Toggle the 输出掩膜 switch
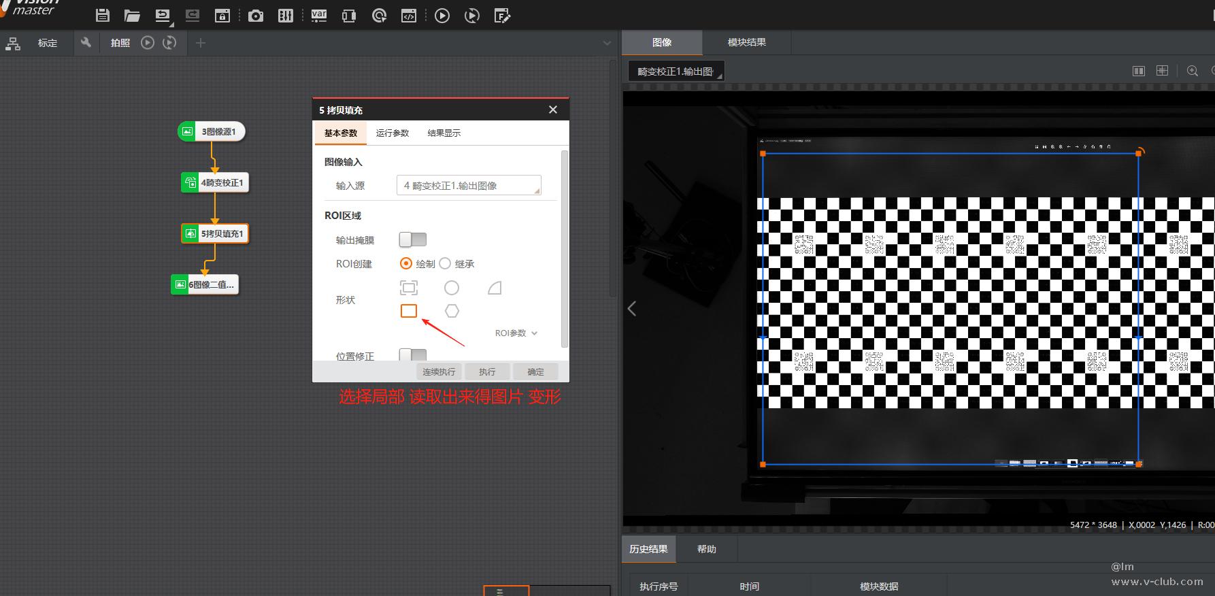1215x596 pixels. [412, 239]
